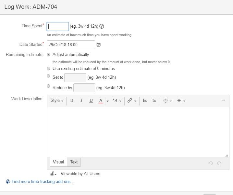The image size is (233, 195).
Task: Click the redo icon
Action: [x=219, y=163]
